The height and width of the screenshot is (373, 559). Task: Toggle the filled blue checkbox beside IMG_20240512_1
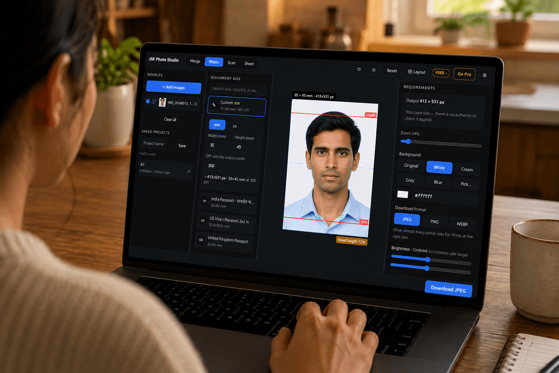click(148, 101)
